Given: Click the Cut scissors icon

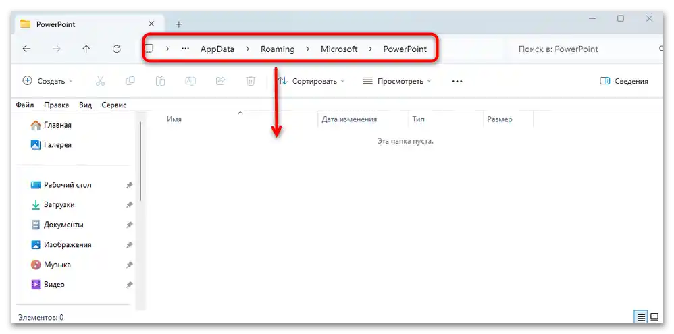Looking at the screenshot, I should (x=100, y=81).
